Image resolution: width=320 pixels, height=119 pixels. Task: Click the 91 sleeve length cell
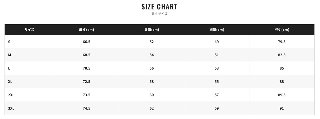[282, 108]
